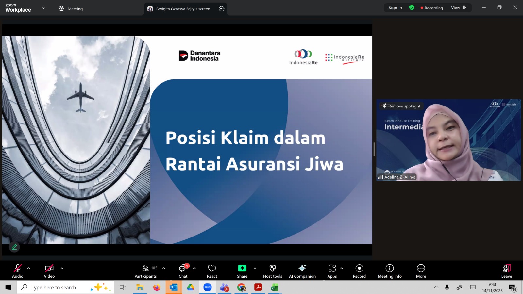Toggle the Record button
The width and height of the screenshot is (523, 294).
click(359, 271)
